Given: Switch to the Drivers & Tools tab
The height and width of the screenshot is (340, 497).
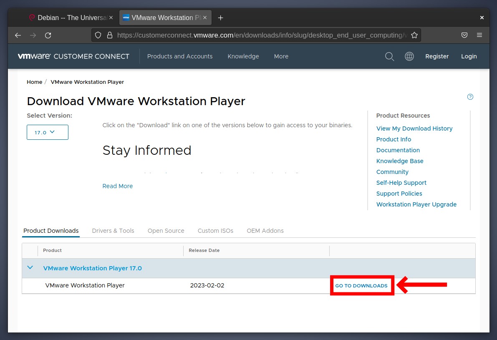Looking at the screenshot, I should [x=113, y=231].
